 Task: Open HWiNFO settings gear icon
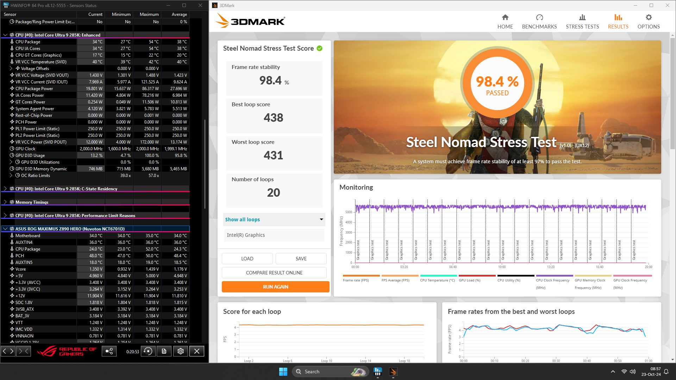[181, 351]
